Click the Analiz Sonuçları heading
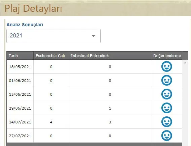This screenshot has height=146, width=191. click(x=25, y=25)
